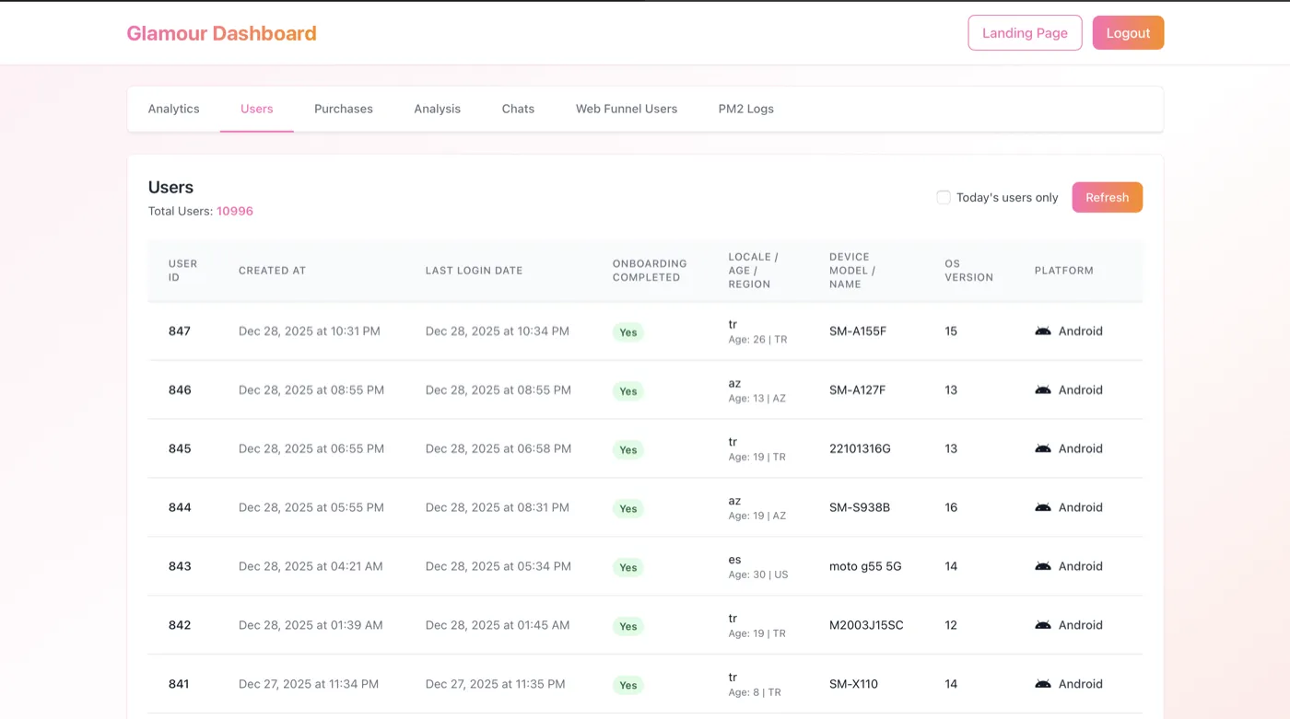Viewport: 1290px width, 719px height.
Task: Click the Age: 30 | US text
Action: tap(758, 574)
